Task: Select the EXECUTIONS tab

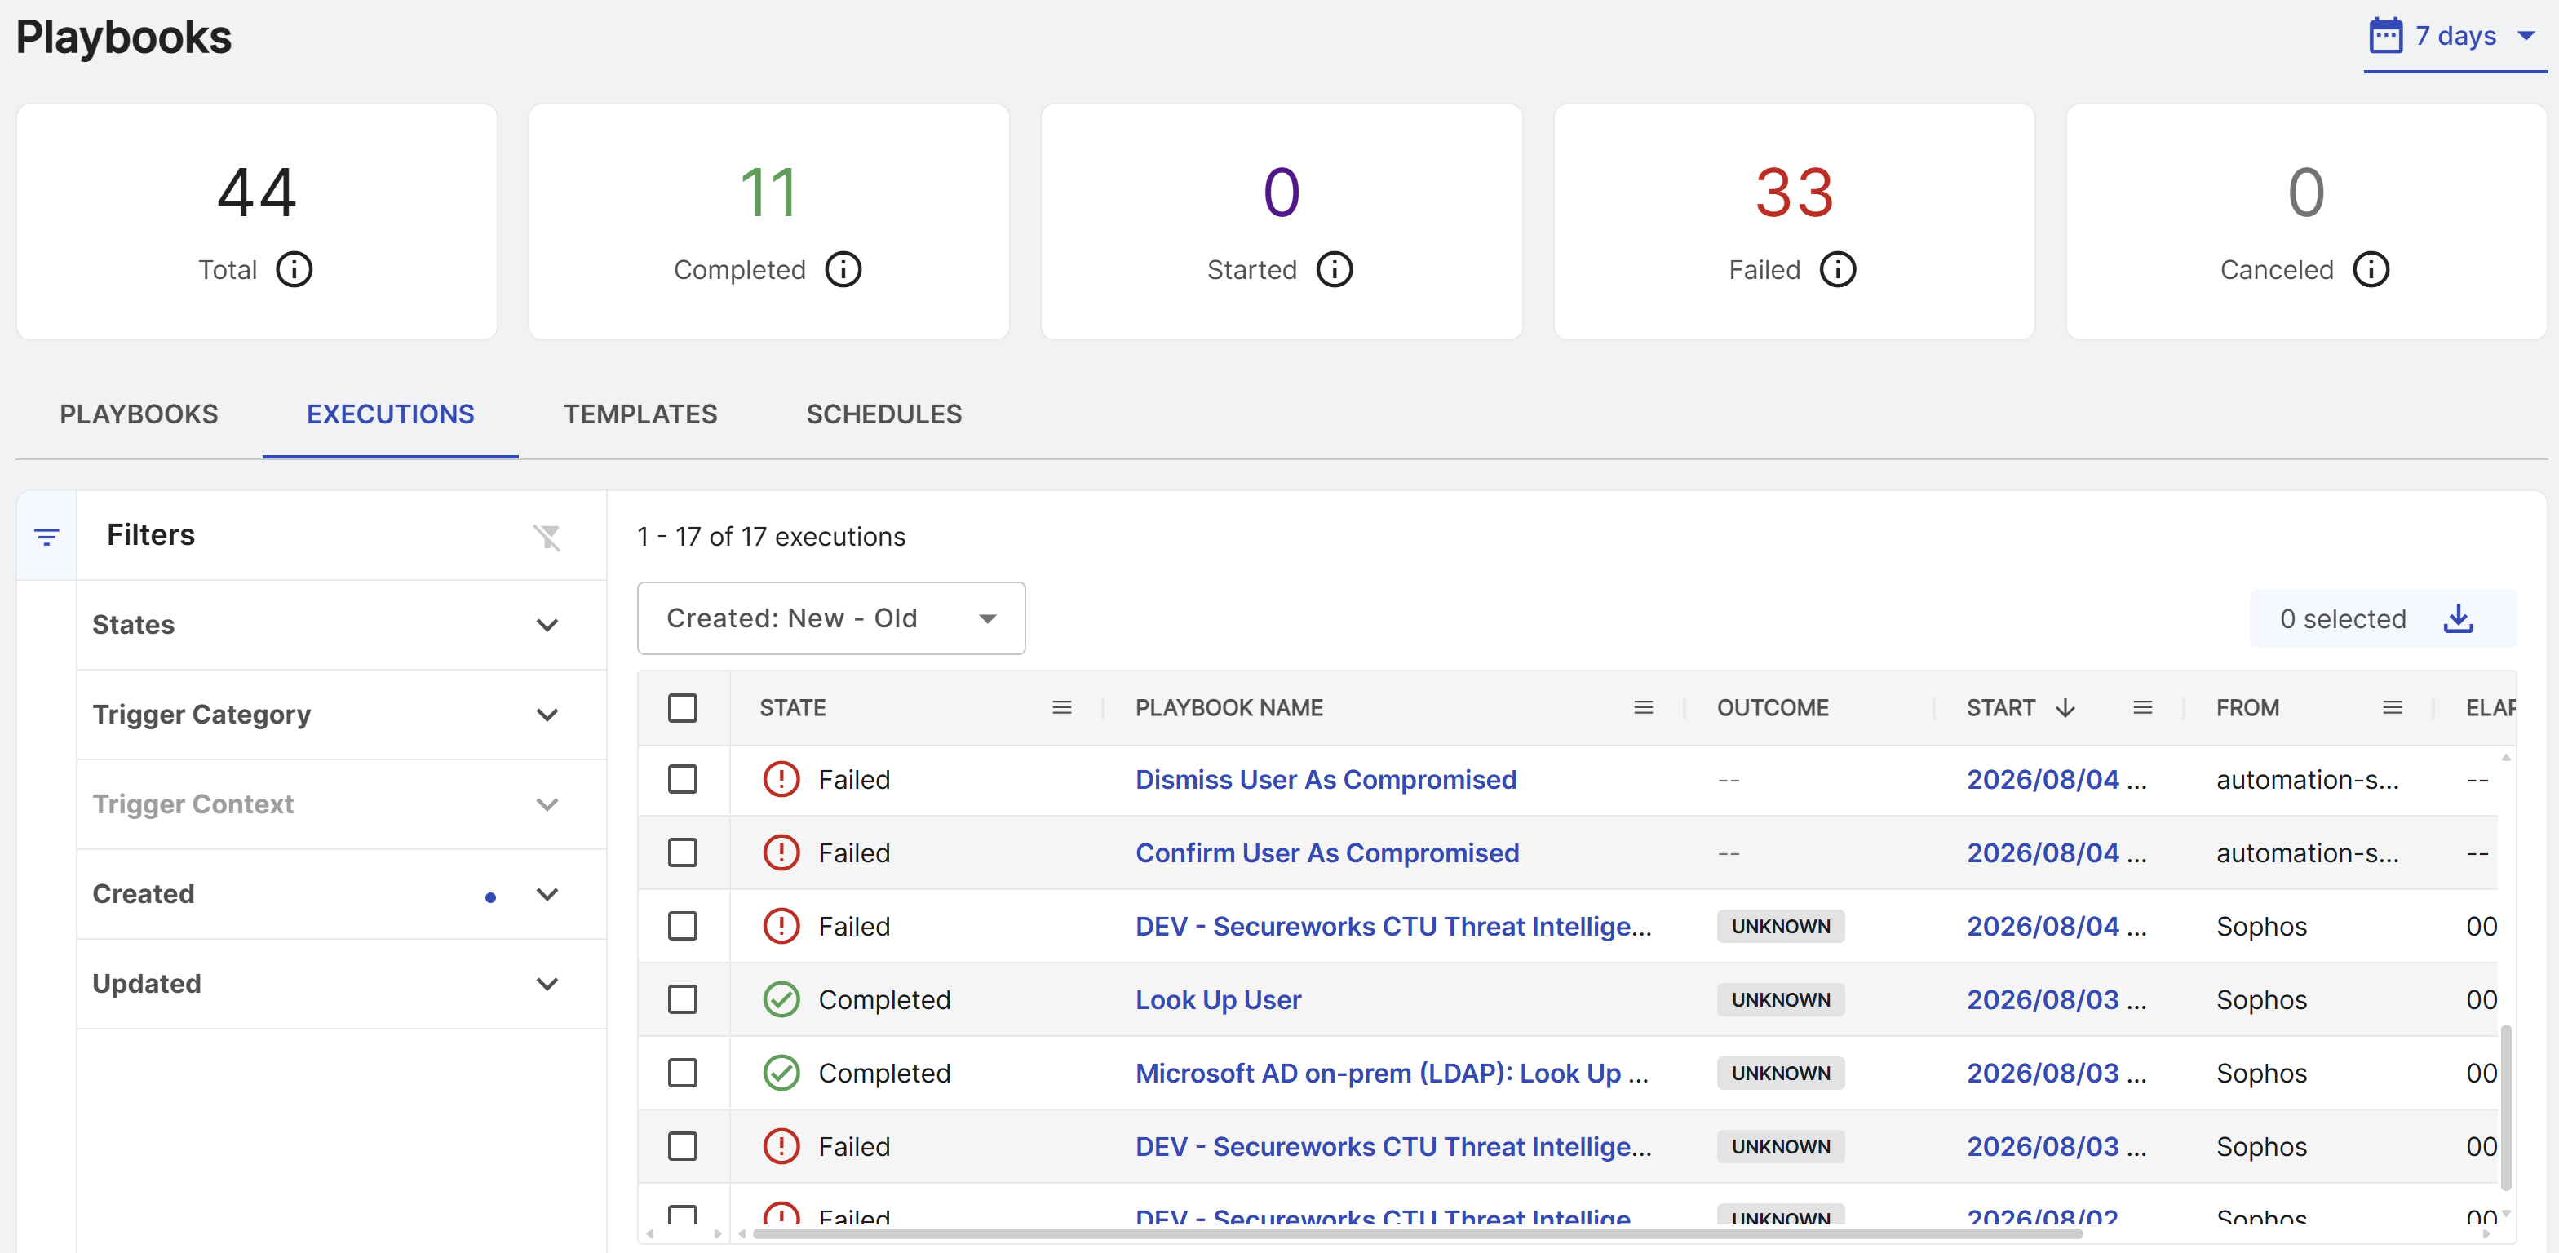Action: [391, 414]
